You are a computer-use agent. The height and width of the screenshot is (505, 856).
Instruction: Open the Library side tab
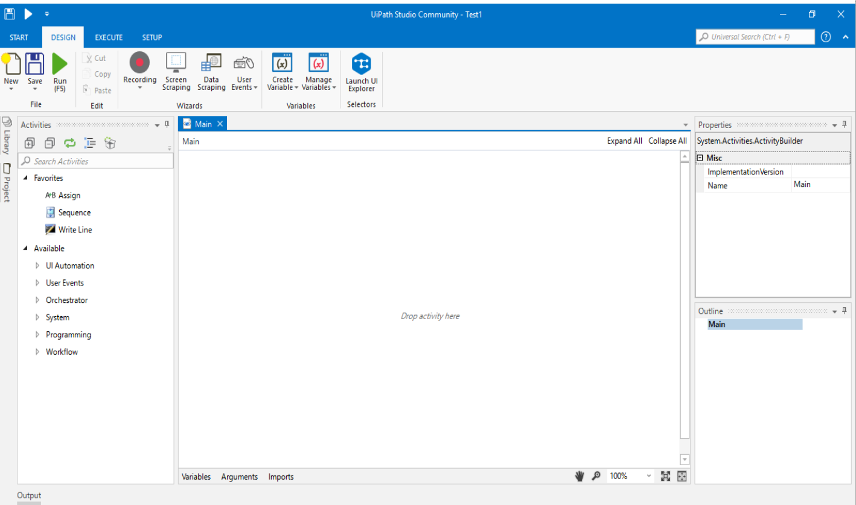click(x=7, y=136)
